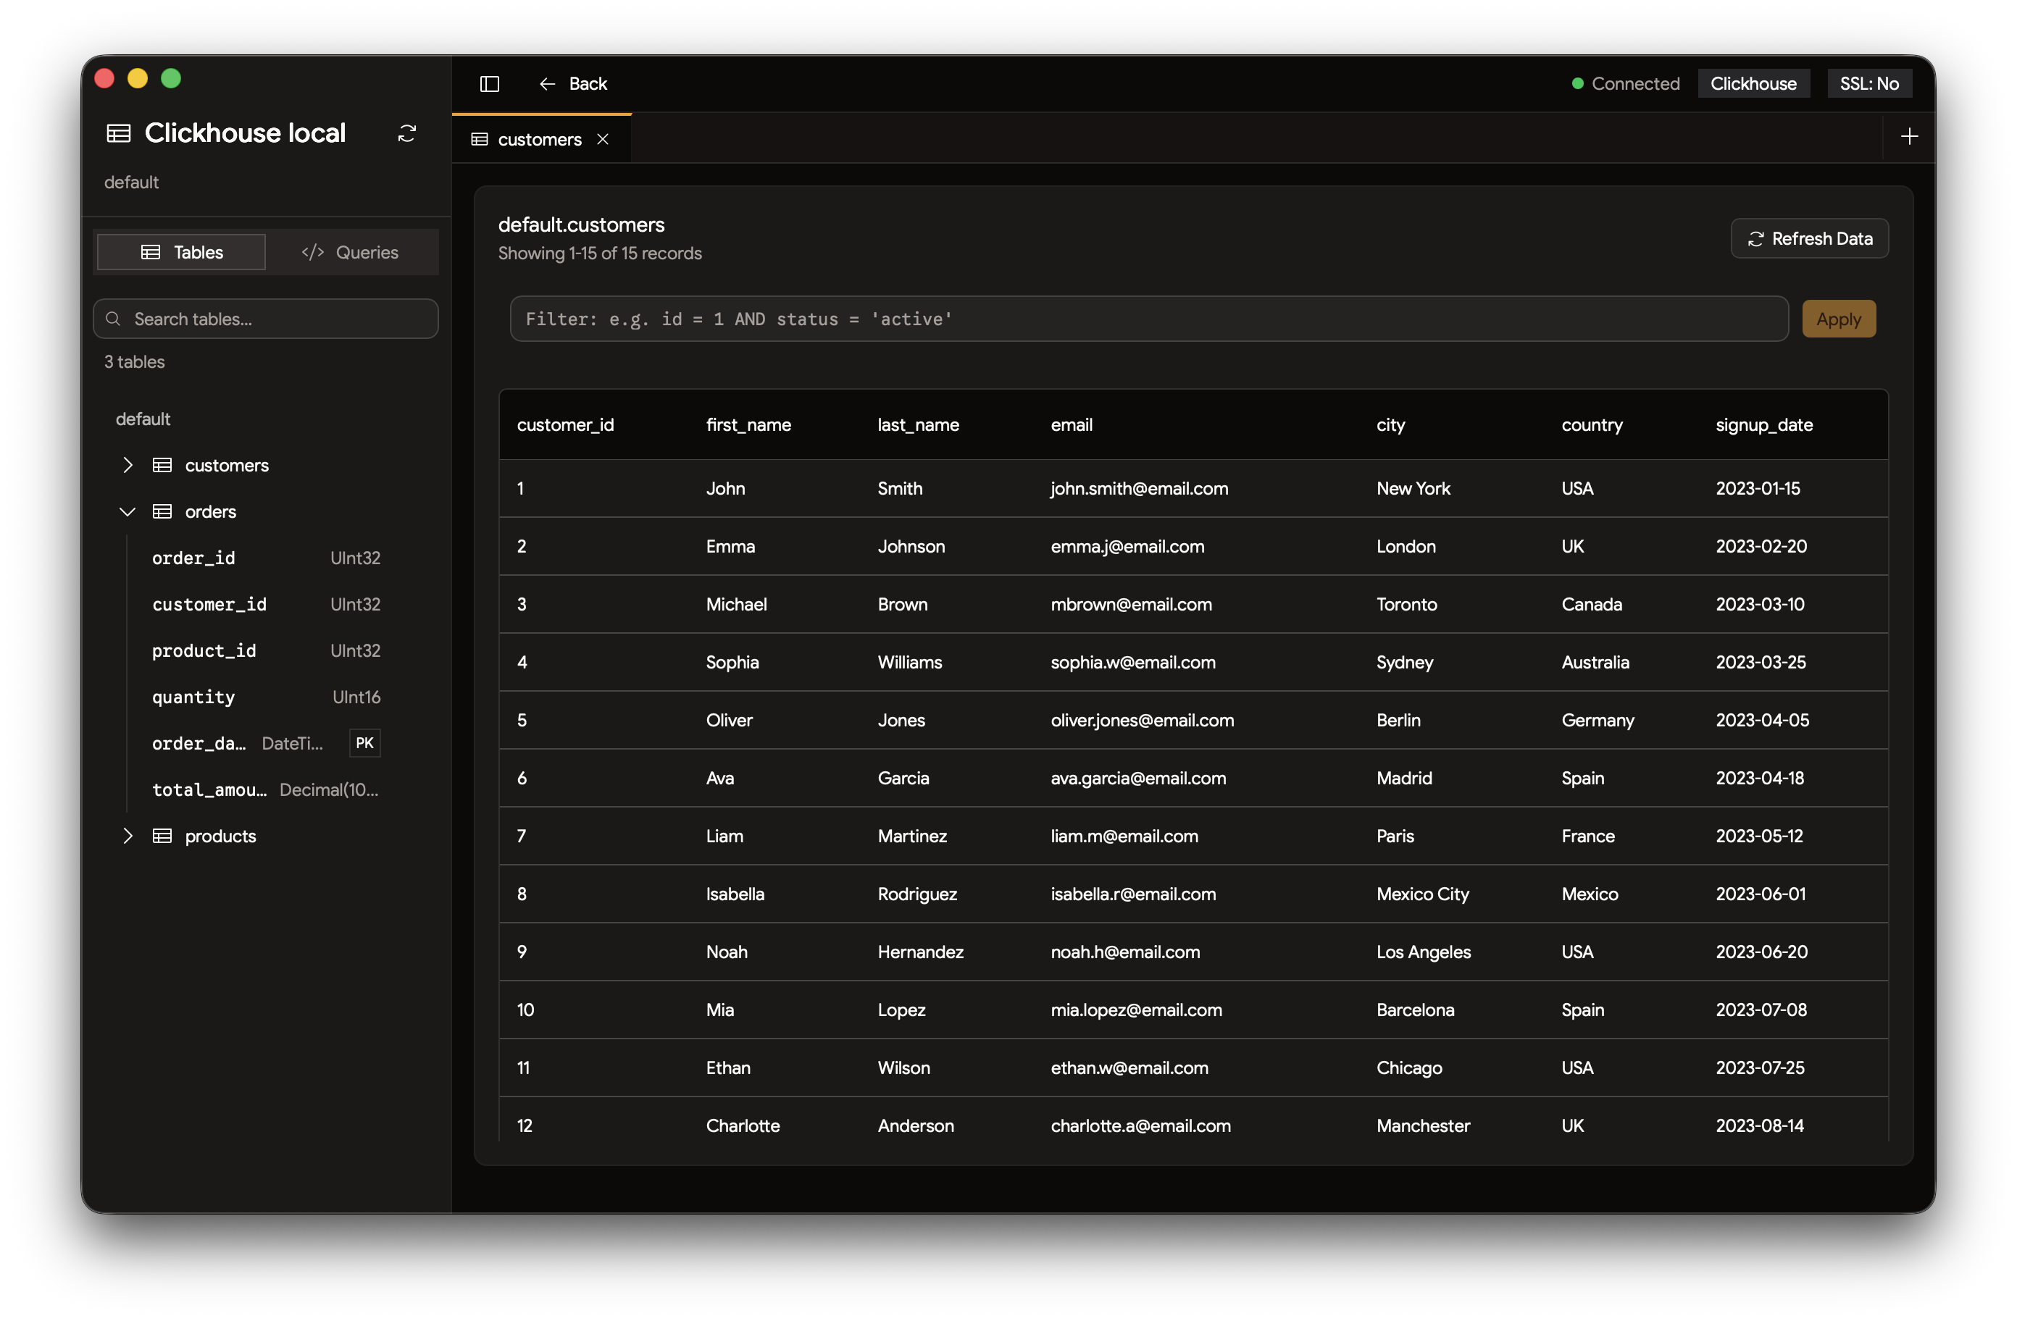Click the plus icon to add tab
The height and width of the screenshot is (1321, 2017).
click(x=1908, y=136)
